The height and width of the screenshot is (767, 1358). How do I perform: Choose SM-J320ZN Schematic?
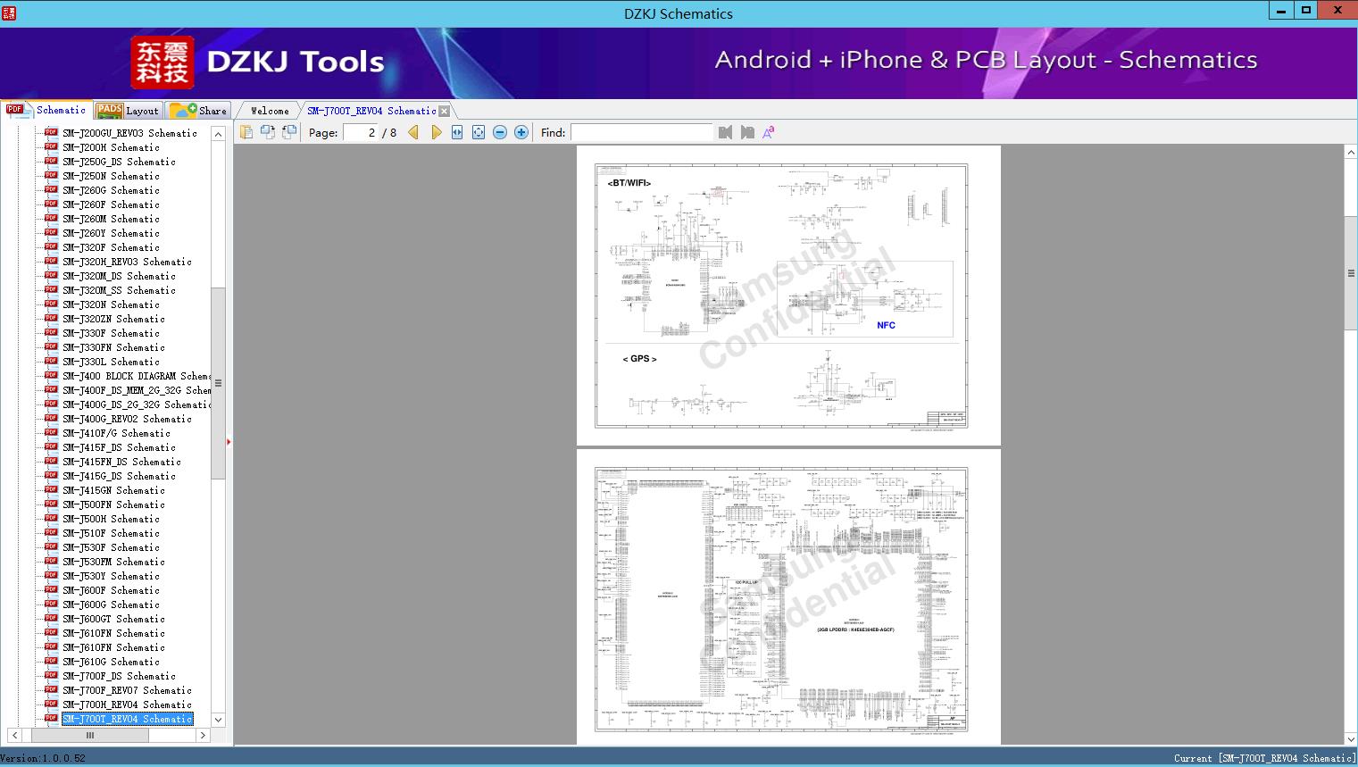(113, 319)
